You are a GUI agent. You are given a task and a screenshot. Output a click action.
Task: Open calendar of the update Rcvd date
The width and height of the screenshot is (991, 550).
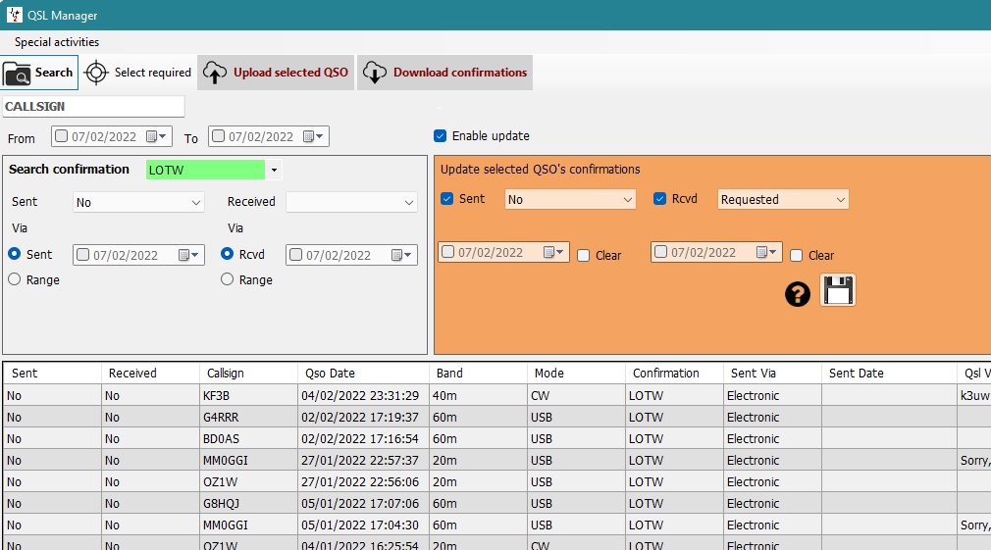point(766,253)
